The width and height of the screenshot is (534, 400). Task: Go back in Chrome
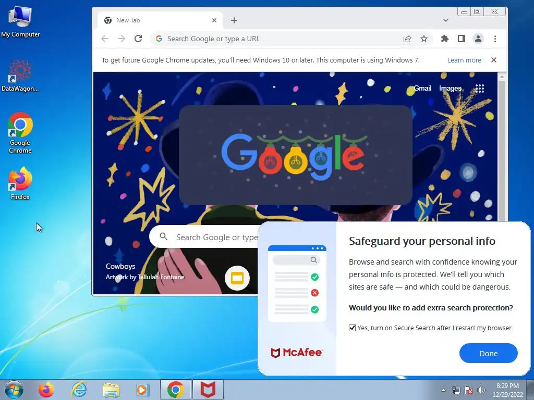click(x=105, y=39)
